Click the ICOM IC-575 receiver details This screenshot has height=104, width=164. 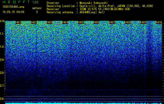[x=105, y=9]
